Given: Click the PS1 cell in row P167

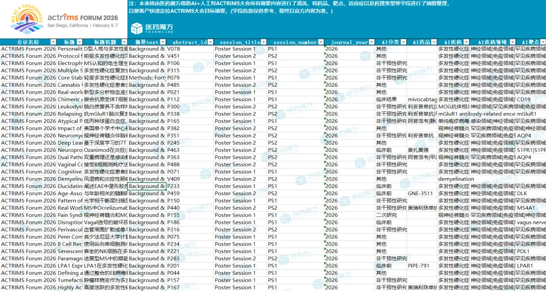Looking at the screenshot, I should coord(296,287).
